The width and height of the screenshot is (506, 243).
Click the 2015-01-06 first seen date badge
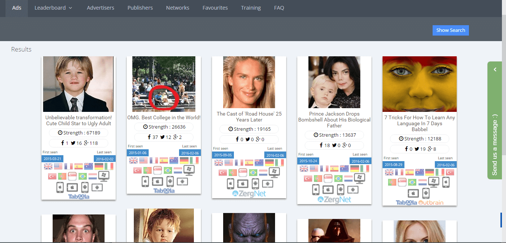point(138,153)
